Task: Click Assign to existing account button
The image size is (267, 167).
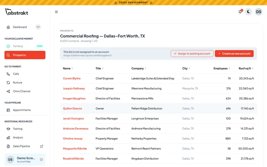Action: point(192,53)
